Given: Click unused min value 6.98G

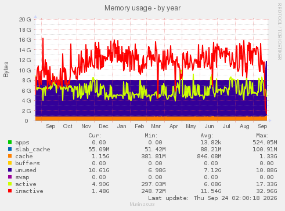Looking at the screenshot, I should click(x=157, y=170).
